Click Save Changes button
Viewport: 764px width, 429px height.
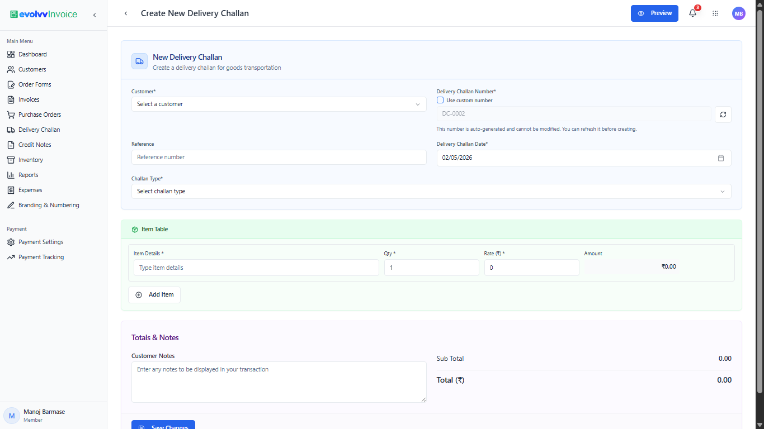(x=163, y=425)
